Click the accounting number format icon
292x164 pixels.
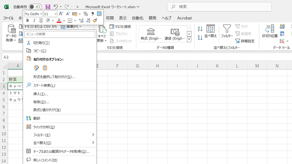[x=75, y=14]
